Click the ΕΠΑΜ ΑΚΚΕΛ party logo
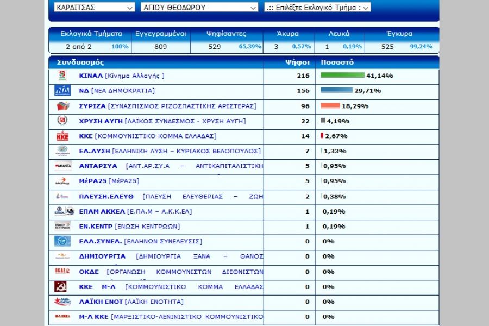The image size is (489, 326). (x=64, y=211)
